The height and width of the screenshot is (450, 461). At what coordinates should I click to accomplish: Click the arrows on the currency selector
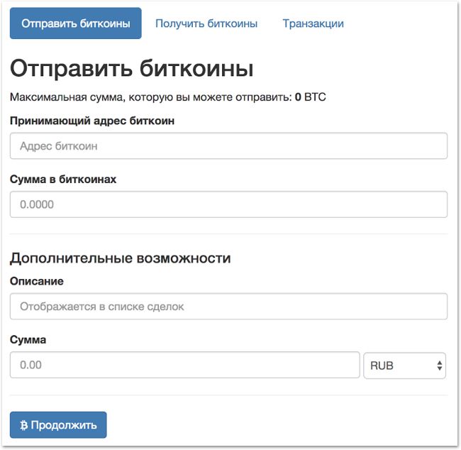click(x=439, y=366)
